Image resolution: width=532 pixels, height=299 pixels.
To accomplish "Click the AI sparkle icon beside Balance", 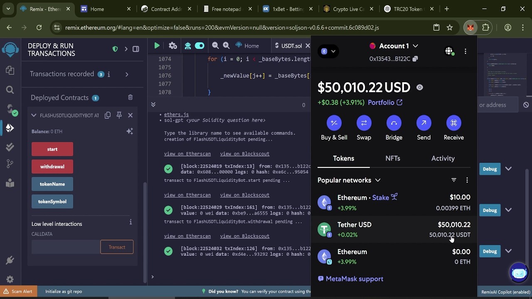I will pos(130,131).
